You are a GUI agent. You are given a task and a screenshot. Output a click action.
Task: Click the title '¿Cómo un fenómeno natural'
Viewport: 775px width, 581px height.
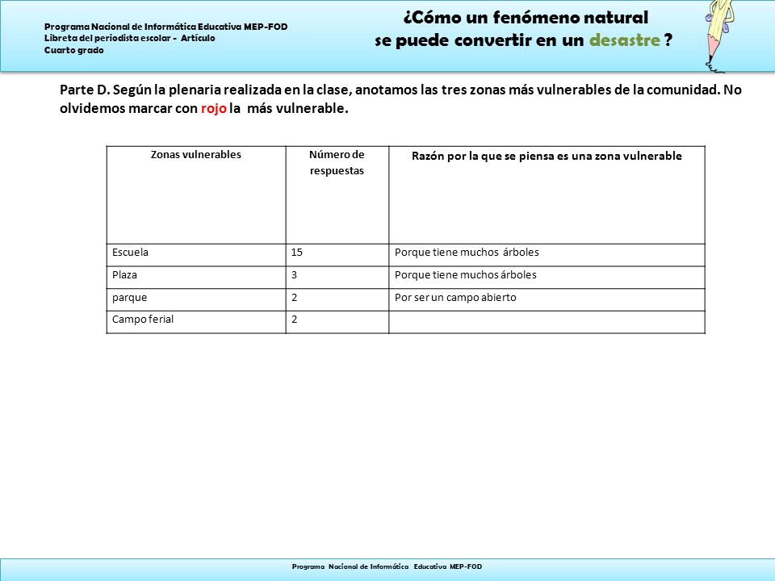[x=526, y=18]
